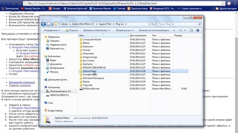Open Изображения library
This screenshot has height=133, width=238.
57,68
